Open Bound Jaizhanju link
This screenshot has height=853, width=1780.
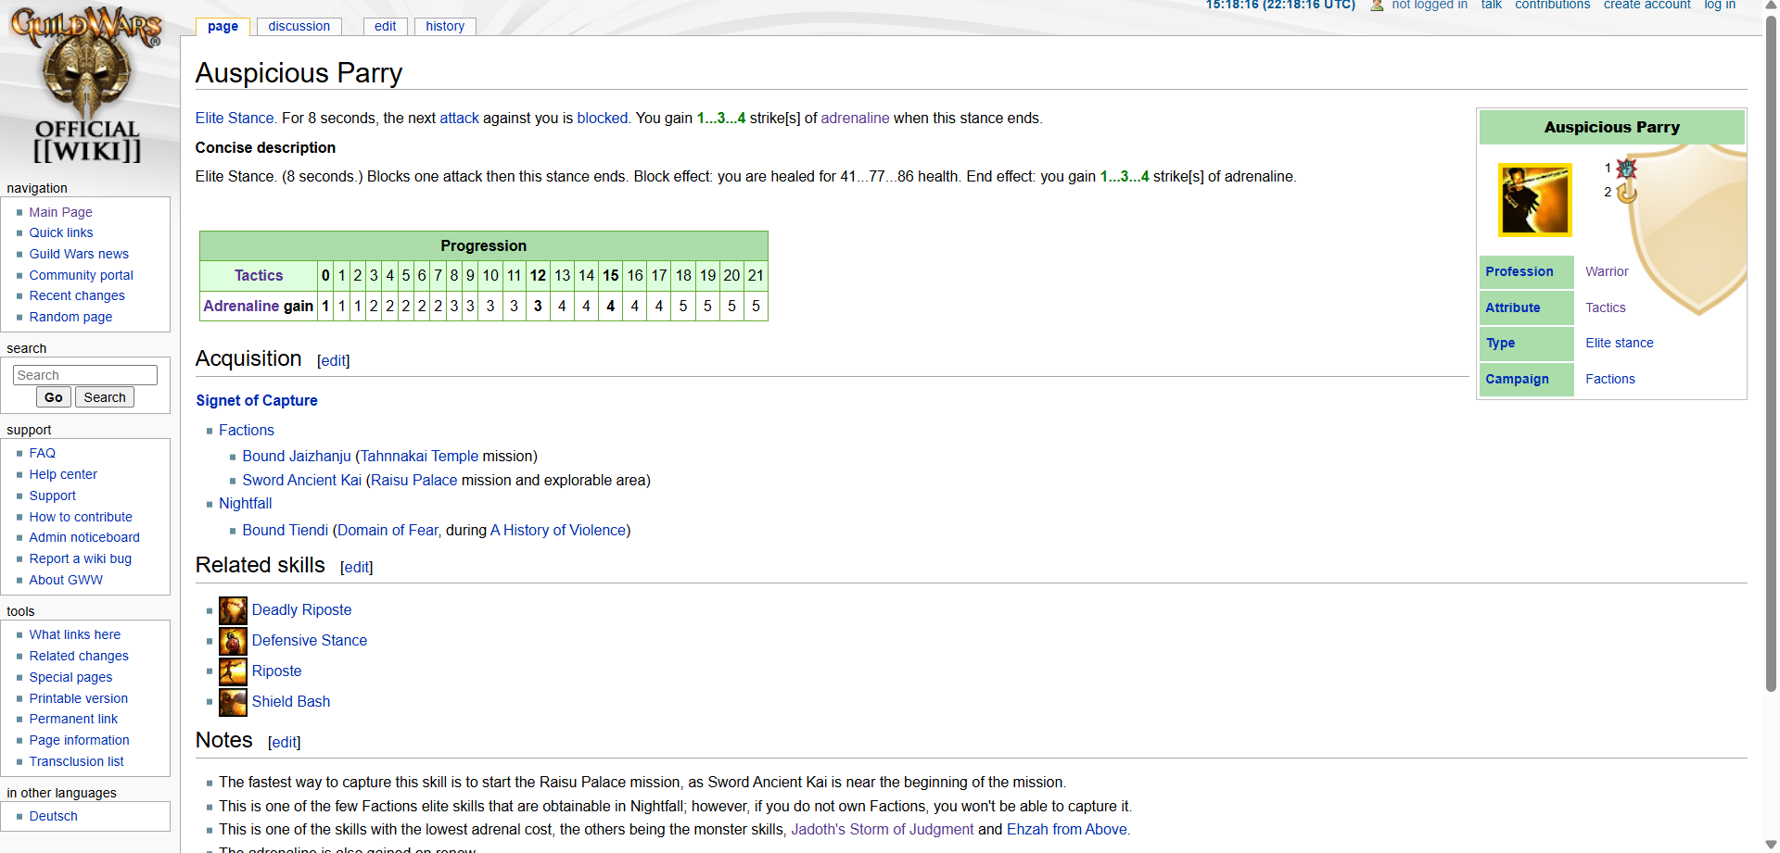pyautogui.click(x=297, y=456)
